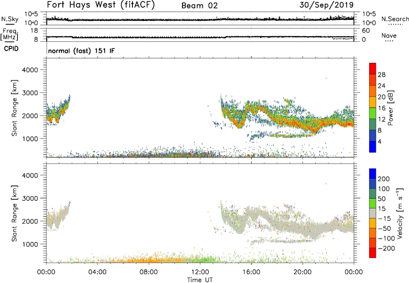The image size is (409, 283).
Task: Click 'Slant Range [km]' label of the power panel
Action: (x=14, y=108)
